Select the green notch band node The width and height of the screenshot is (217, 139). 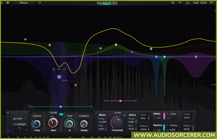tap(165, 57)
